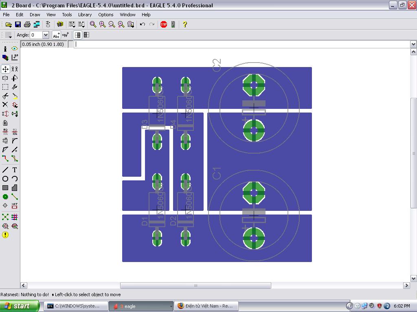The image size is (417, 312).
Task: Run the DRC check tool
Action: click(15, 226)
